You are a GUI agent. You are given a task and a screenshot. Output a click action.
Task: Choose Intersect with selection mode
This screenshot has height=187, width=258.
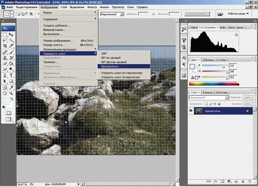31,14
